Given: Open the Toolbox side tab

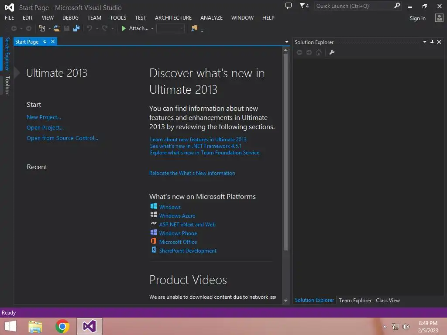Looking at the screenshot, I should [7, 85].
